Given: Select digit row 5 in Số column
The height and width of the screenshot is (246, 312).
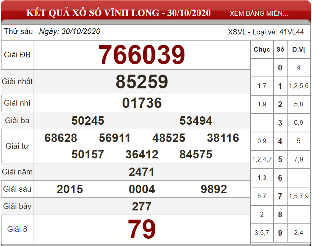Looking at the screenshot, I should (280, 160).
